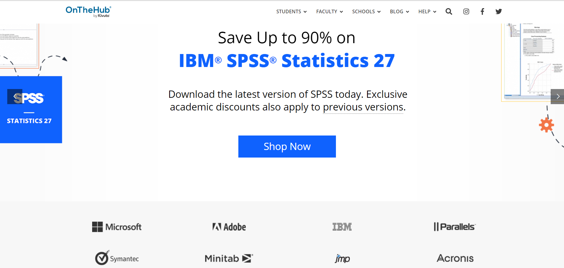This screenshot has height=268, width=564.
Task: Go to previous carousel slide arrow
Action: coord(15,97)
